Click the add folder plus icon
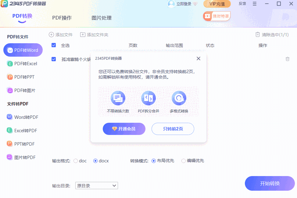The width and height of the screenshot is (297, 198). (x=83, y=35)
